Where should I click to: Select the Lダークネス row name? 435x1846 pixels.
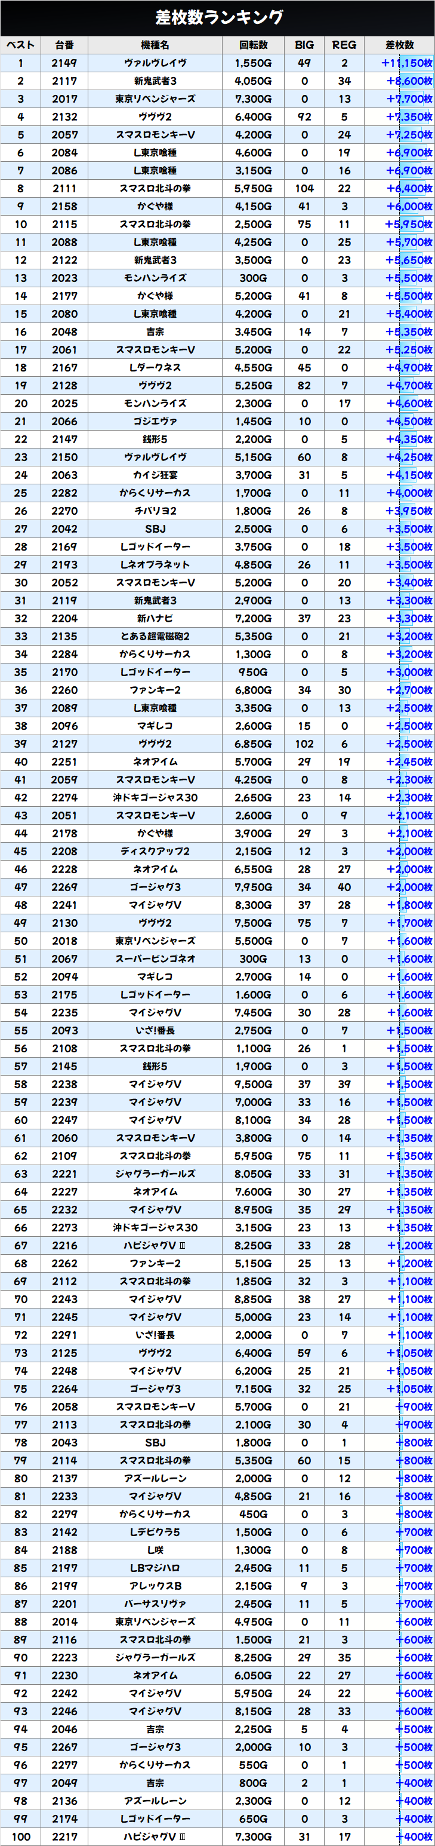tap(155, 368)
